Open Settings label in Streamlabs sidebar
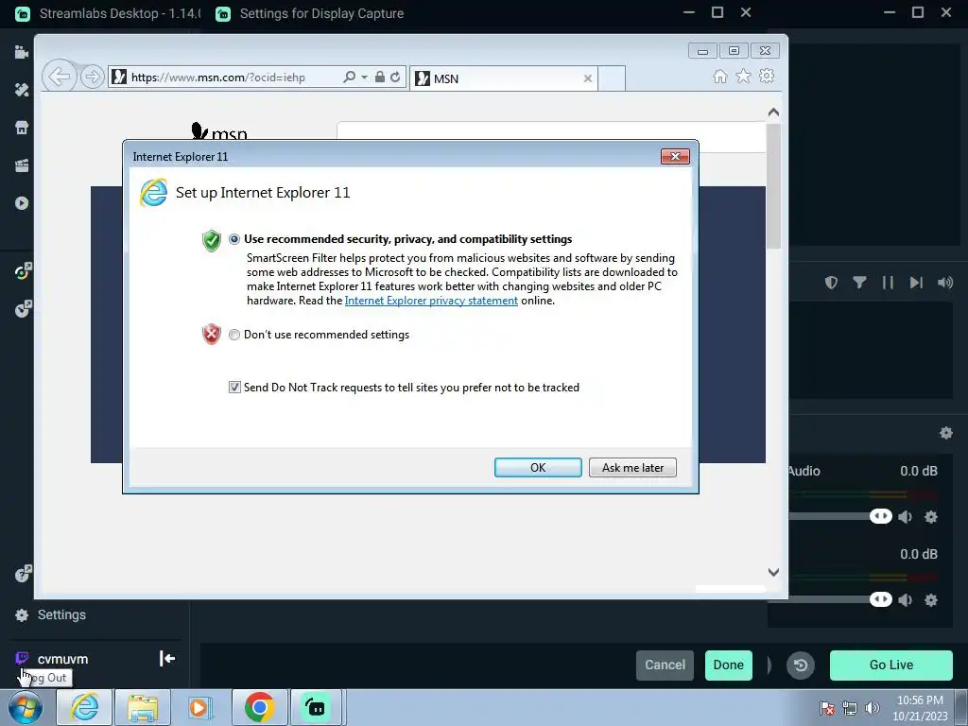This screenshot has height=726, width=968. tap(61, 614)
